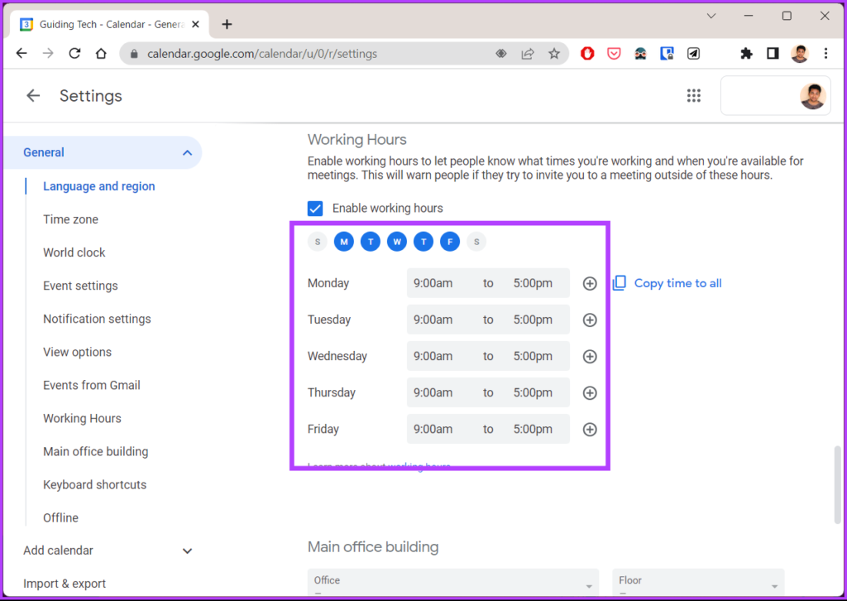Add another time period for Tuesday

point(590,320)
